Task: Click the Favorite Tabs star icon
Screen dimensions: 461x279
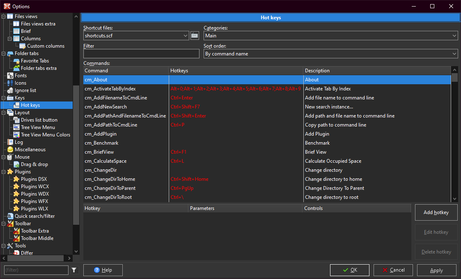Action: [16, 61]
